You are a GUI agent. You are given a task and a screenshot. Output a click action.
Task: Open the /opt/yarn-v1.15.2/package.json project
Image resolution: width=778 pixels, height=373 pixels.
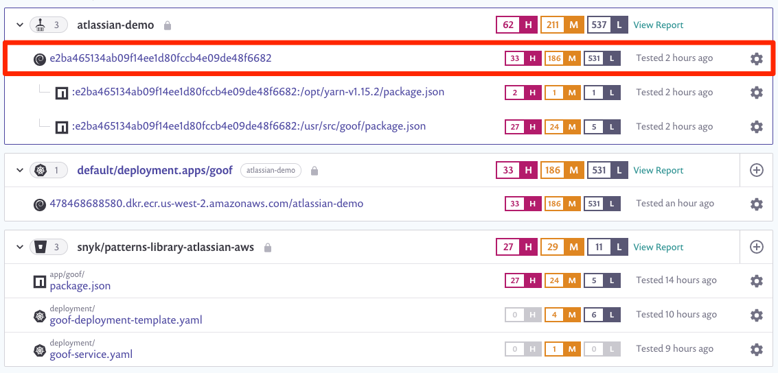258,92
